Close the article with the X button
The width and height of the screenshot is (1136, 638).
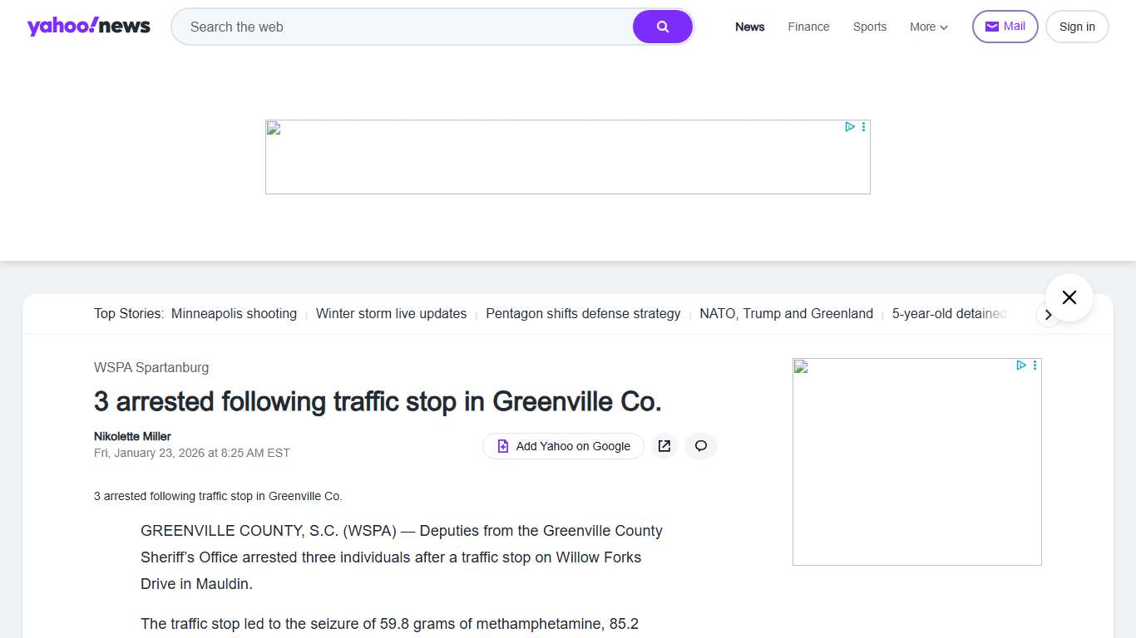(x=1069, y=297)
